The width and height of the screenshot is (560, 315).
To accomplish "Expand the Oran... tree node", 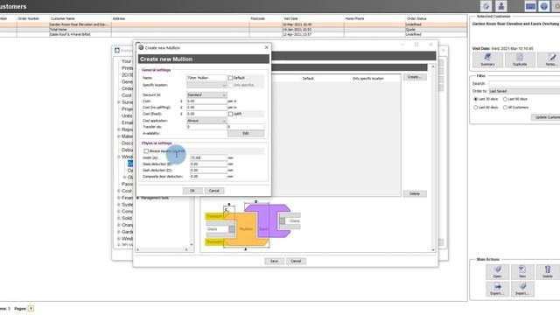I will coord(119,225).
